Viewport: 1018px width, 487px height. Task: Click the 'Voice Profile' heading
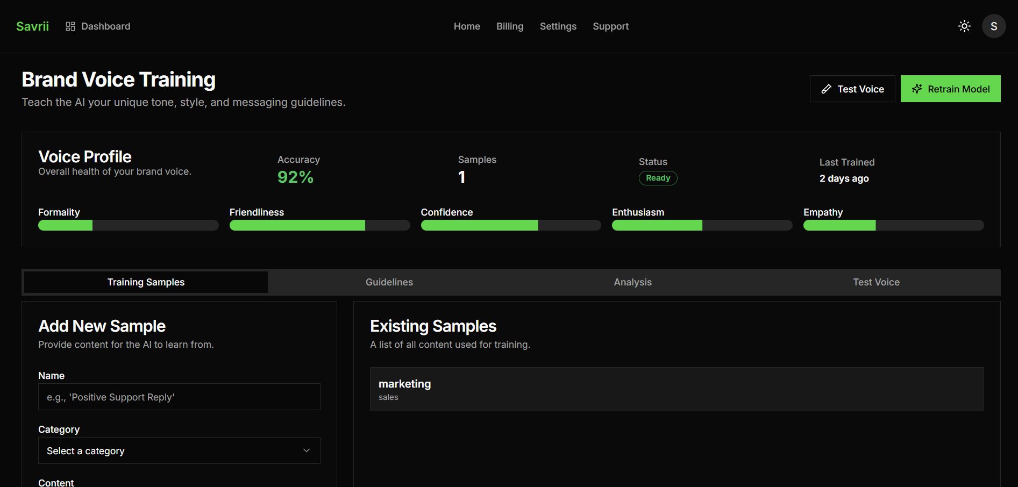(85, 156)
